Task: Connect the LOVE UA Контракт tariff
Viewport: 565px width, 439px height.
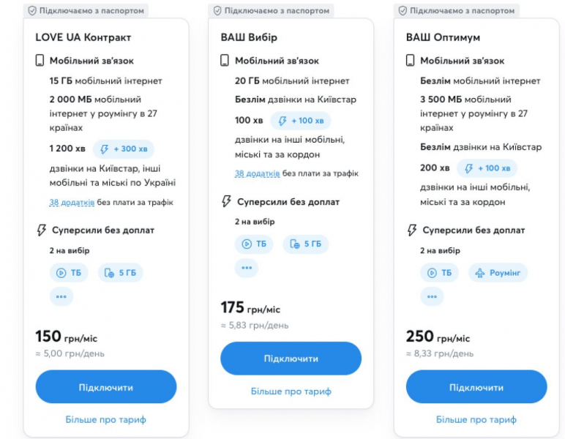Action: click(x=106, y=387)
